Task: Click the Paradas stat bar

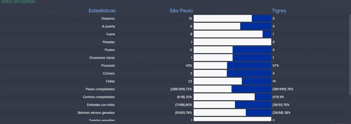Action: tap(232, 42)
